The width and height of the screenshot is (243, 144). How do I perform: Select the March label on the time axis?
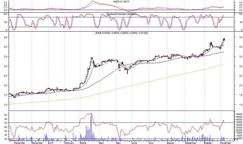[x=83, y=143]
